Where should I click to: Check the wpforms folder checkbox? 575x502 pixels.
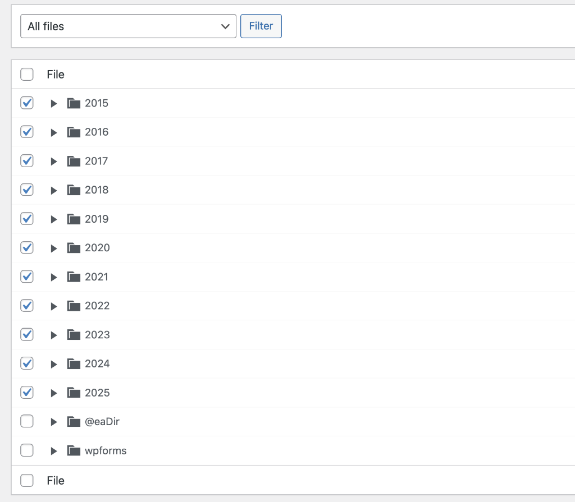(27, 450)
